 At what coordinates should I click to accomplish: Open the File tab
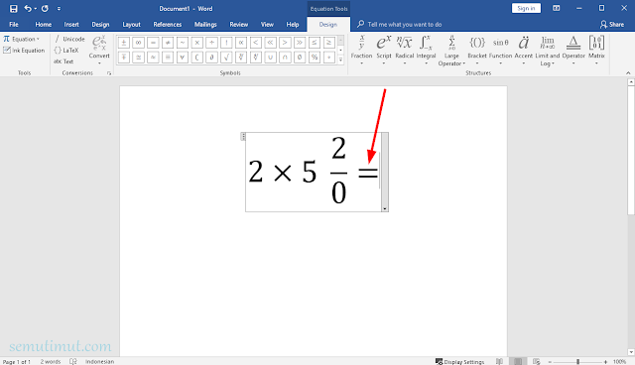point(14,24)
